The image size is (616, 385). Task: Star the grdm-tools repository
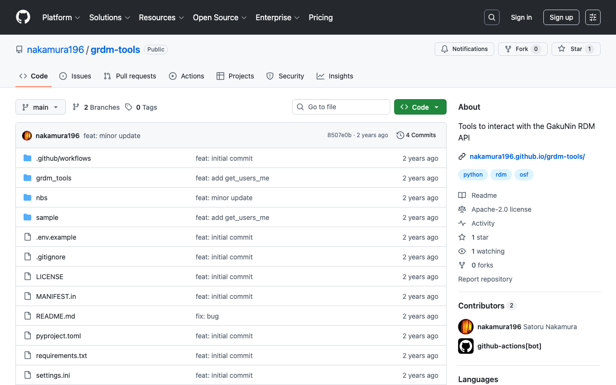coord(576,49)
